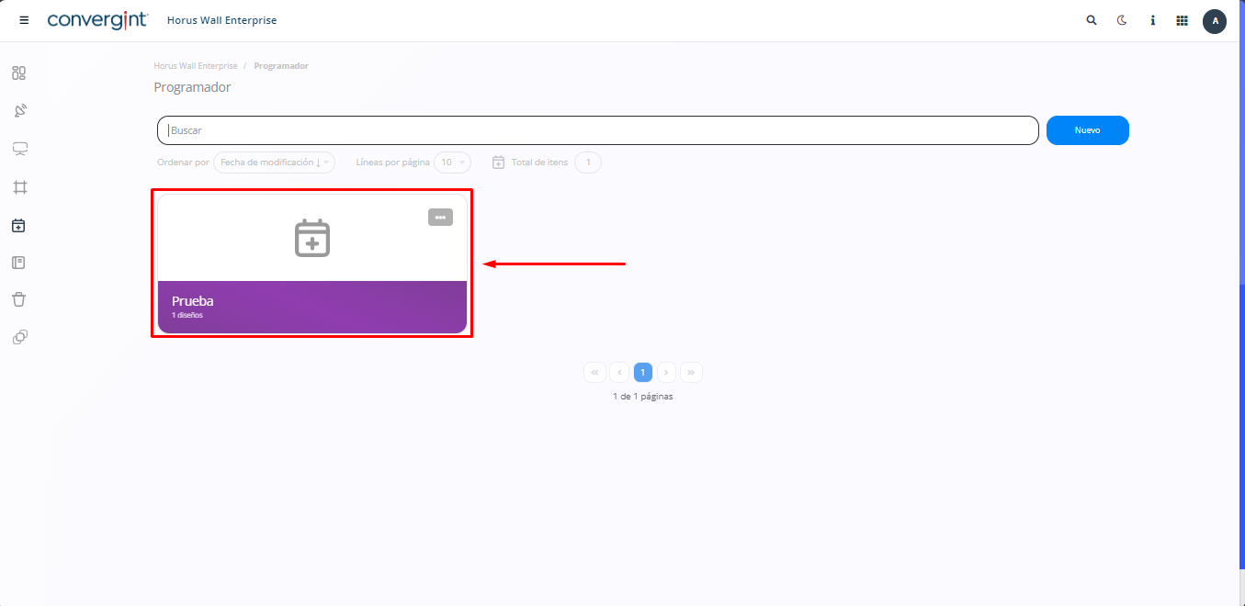Open the notebook layout sidebar icon

point(18,263)
